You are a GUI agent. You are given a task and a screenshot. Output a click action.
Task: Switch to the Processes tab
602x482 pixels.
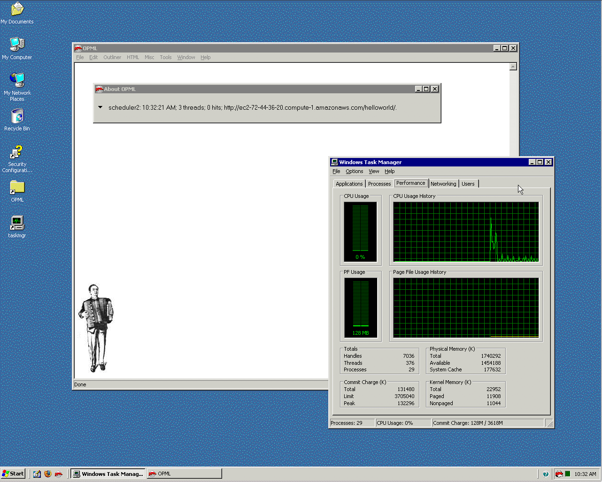pyautogui.click(x=379, y=184)
